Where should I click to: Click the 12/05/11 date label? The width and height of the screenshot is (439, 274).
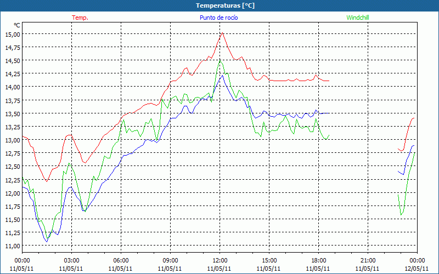(x=417, y=269)
